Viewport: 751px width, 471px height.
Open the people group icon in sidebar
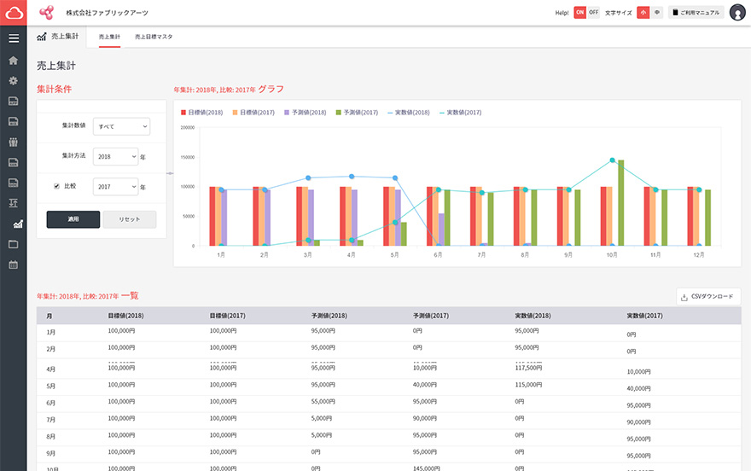[x=14, y=142]
